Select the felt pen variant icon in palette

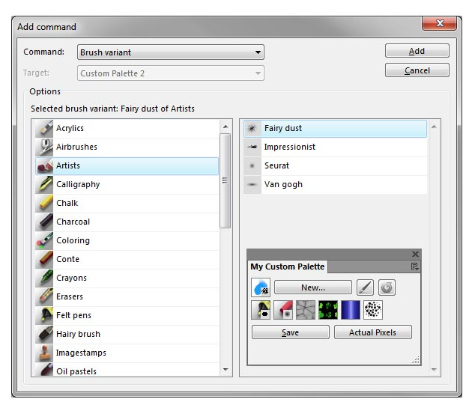pyautogui.click(x=261, y=310)
